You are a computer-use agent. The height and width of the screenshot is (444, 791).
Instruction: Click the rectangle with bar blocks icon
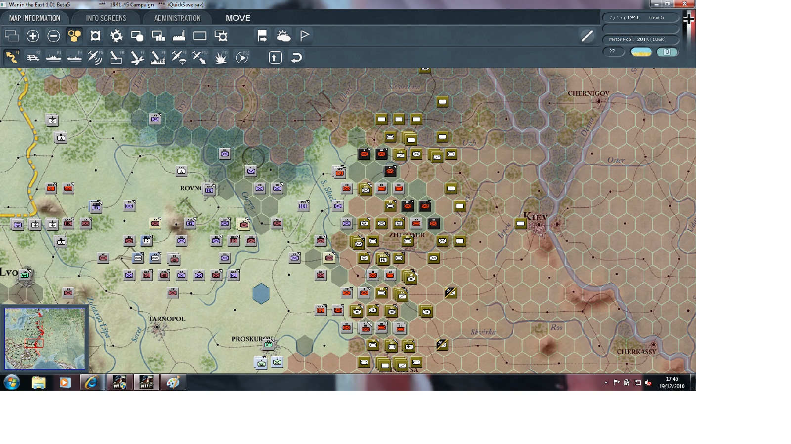[x=158, y=36]
